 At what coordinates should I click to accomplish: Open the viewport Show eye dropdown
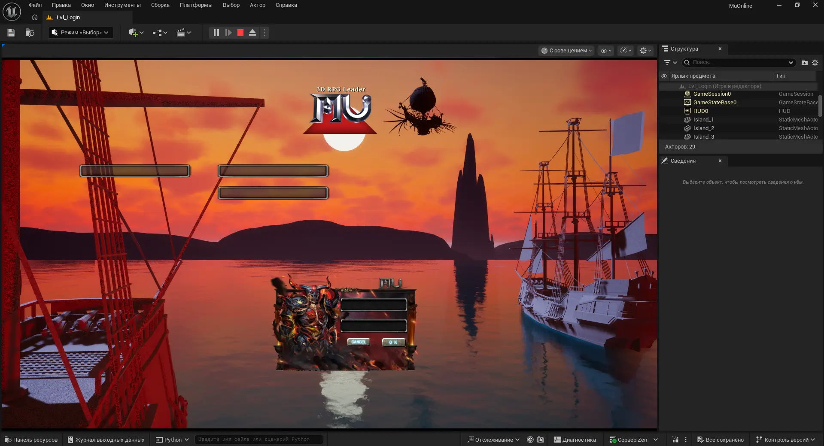coord(605,51)
